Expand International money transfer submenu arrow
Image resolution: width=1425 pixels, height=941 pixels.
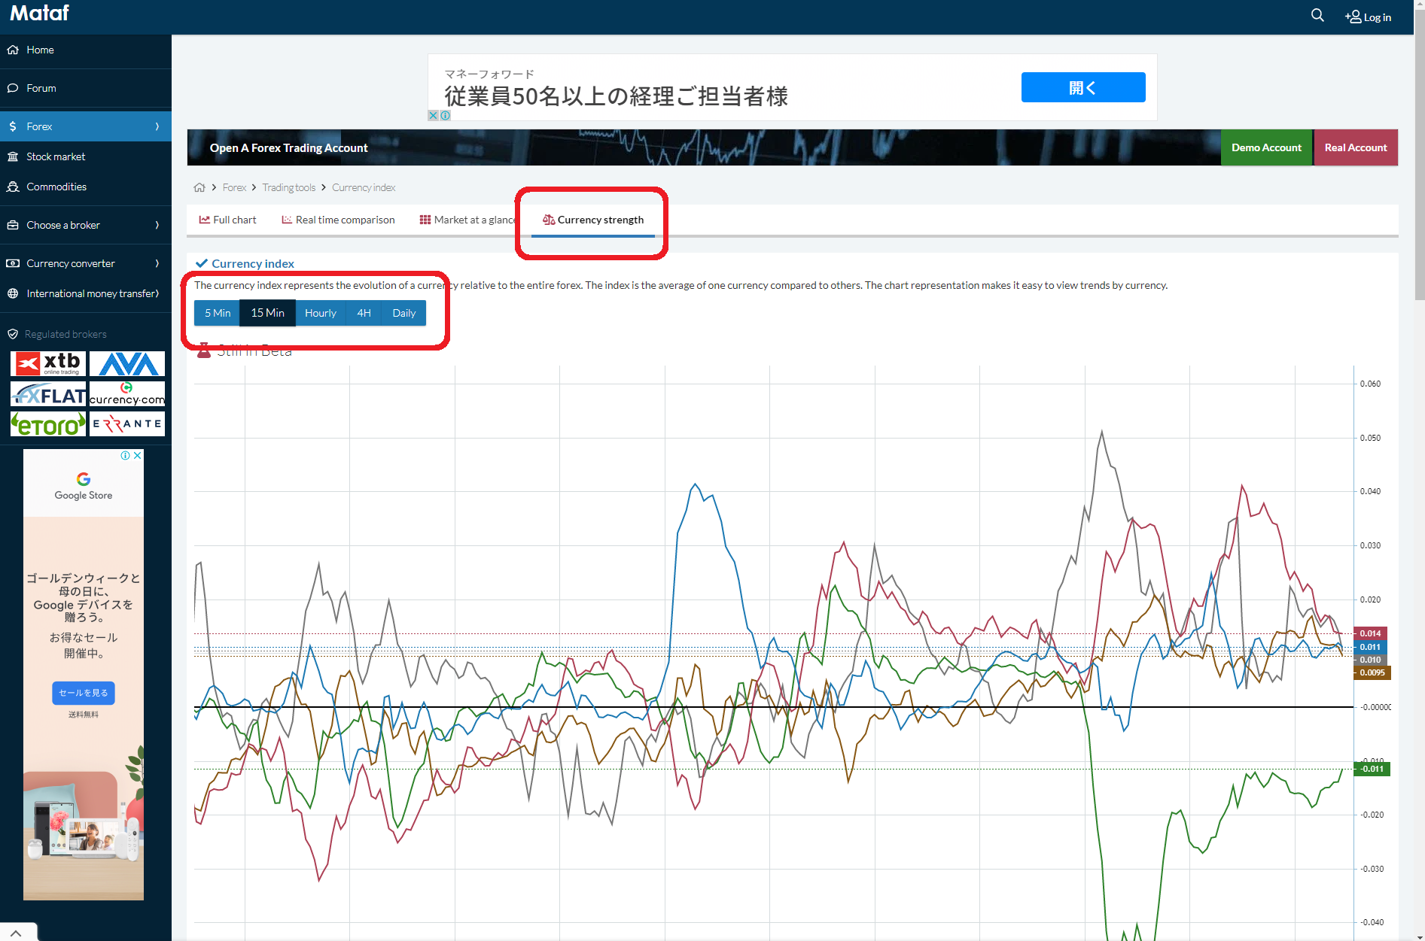[157, 293]
